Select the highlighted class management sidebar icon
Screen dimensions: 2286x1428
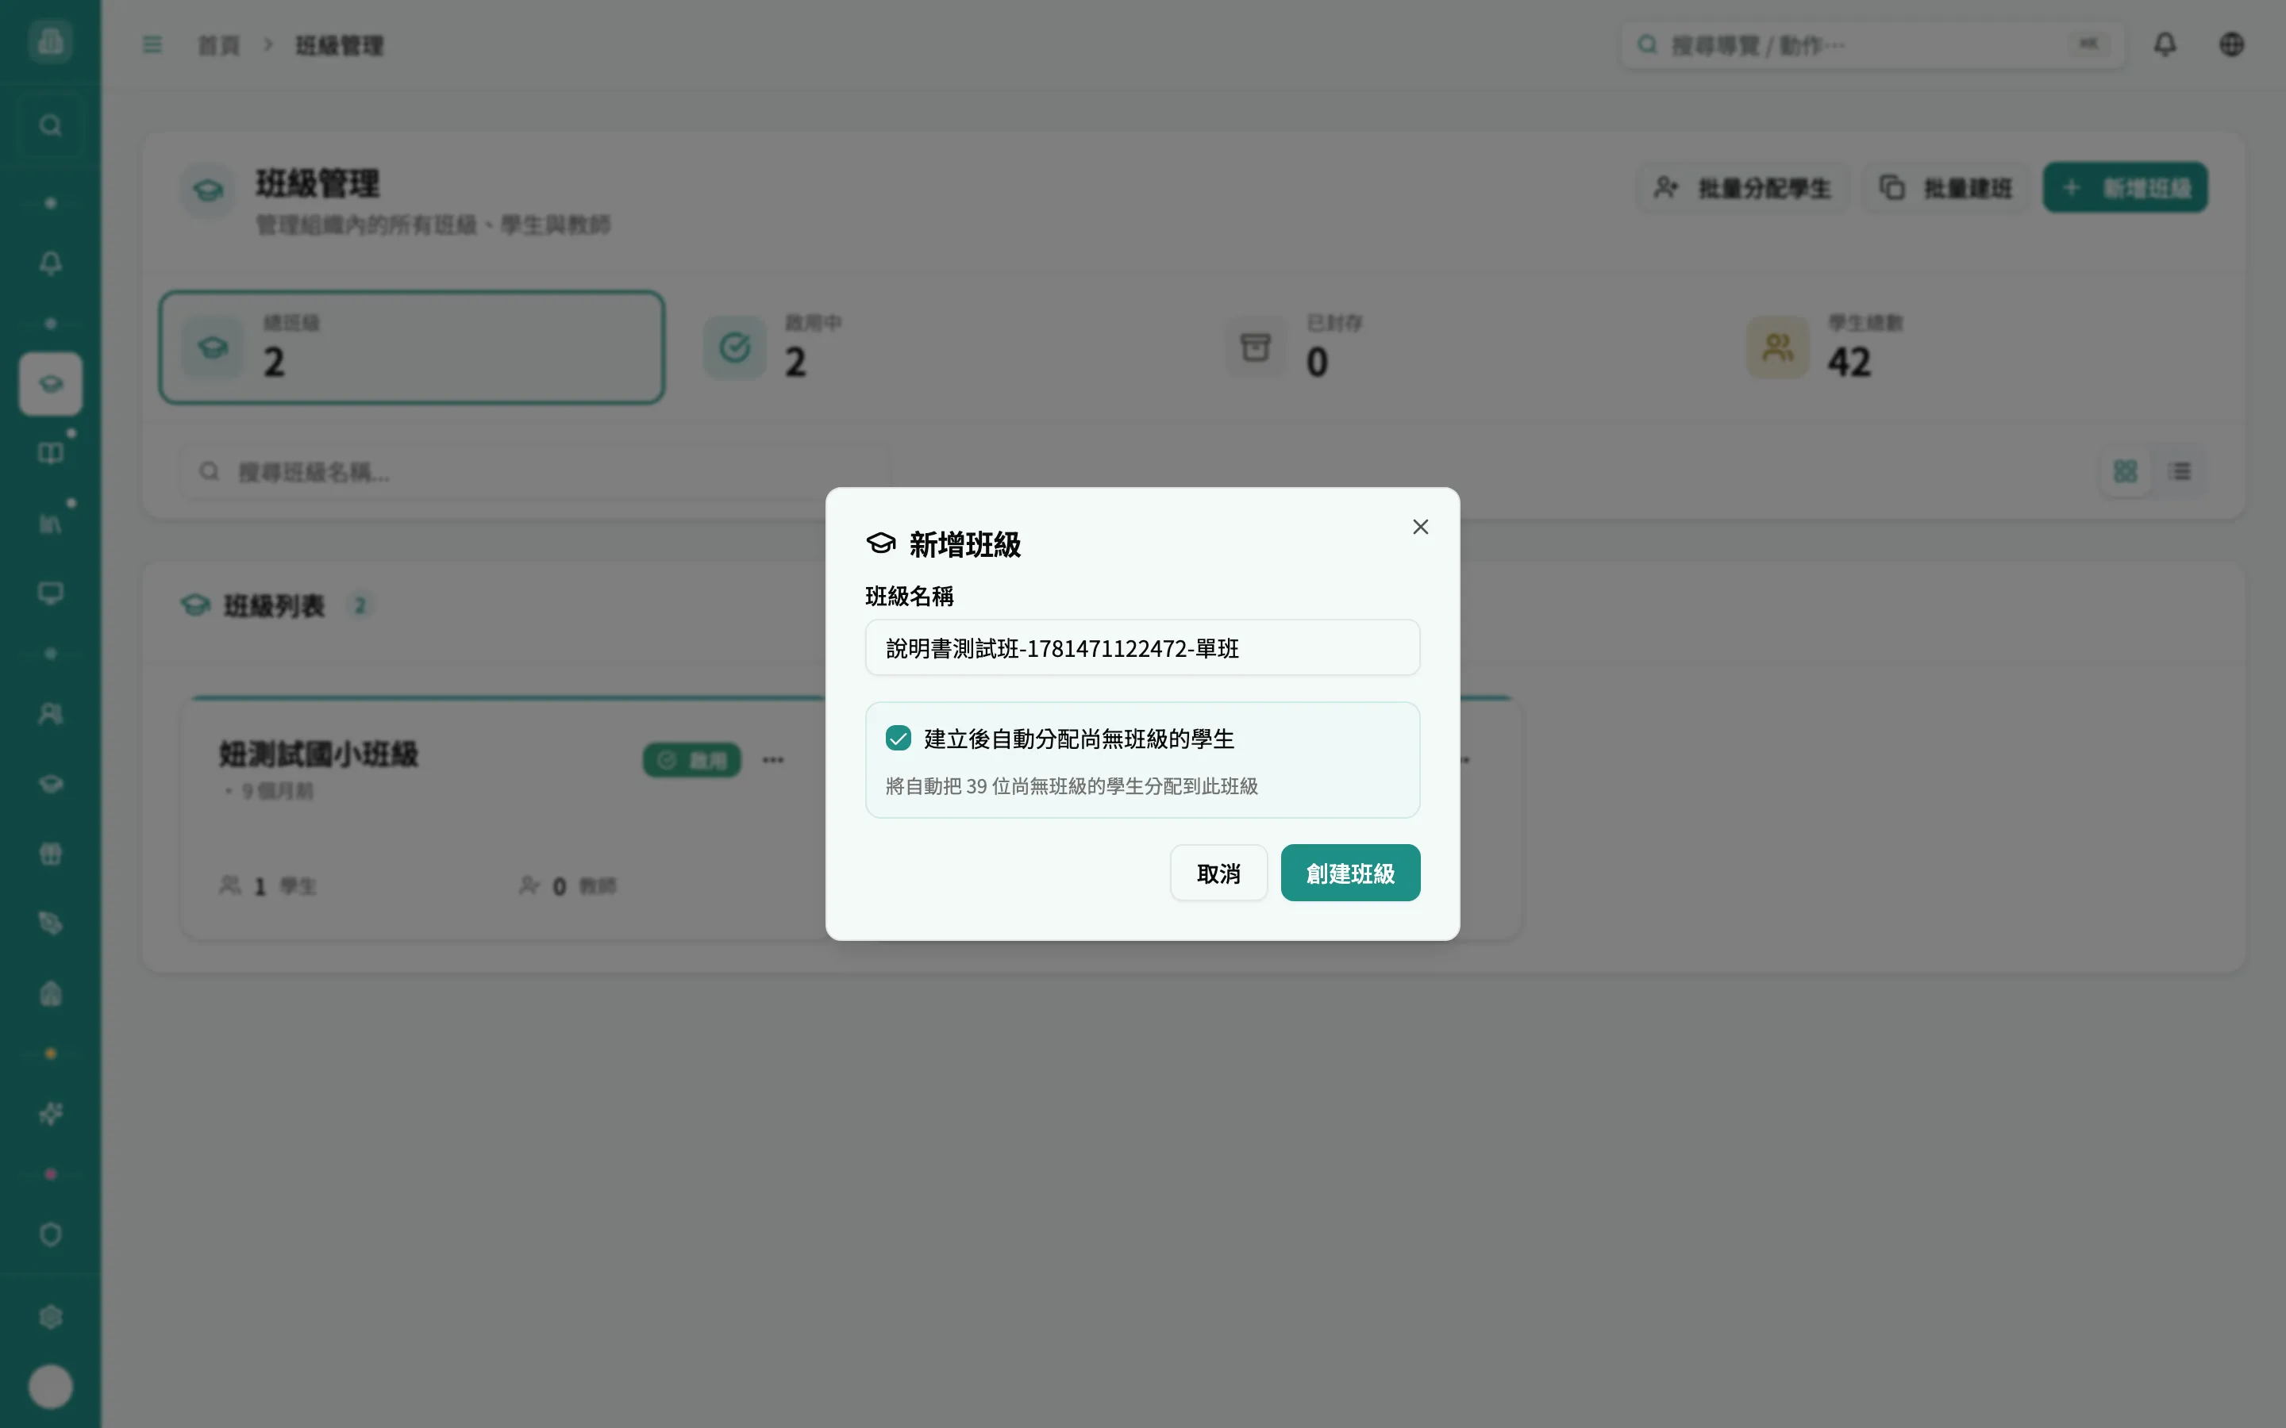(x=50, y=383)
